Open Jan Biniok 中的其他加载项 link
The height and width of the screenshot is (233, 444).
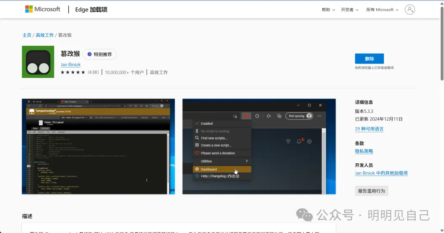coord(381,173)
